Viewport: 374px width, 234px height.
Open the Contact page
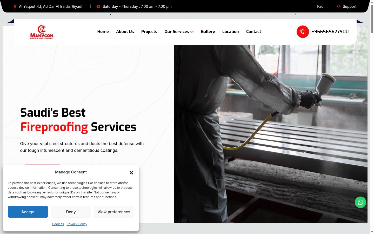pyautogui.click(x=253, y=31)
